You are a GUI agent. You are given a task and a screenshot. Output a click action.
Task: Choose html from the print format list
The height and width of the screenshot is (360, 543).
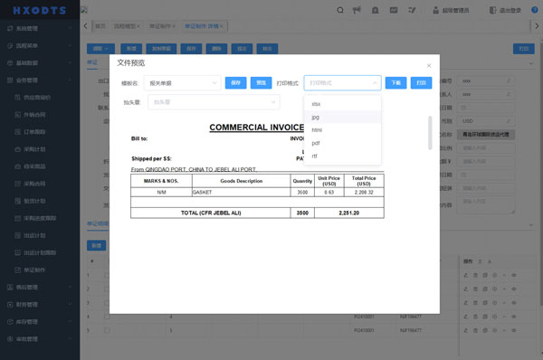pyautogui.click(x=342, y=130)
